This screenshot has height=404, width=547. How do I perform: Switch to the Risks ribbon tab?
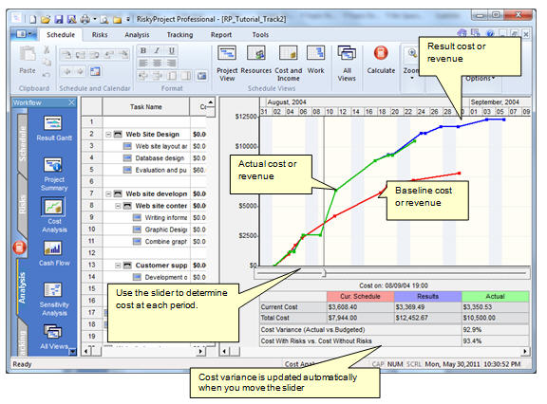(x=100, y=35)
